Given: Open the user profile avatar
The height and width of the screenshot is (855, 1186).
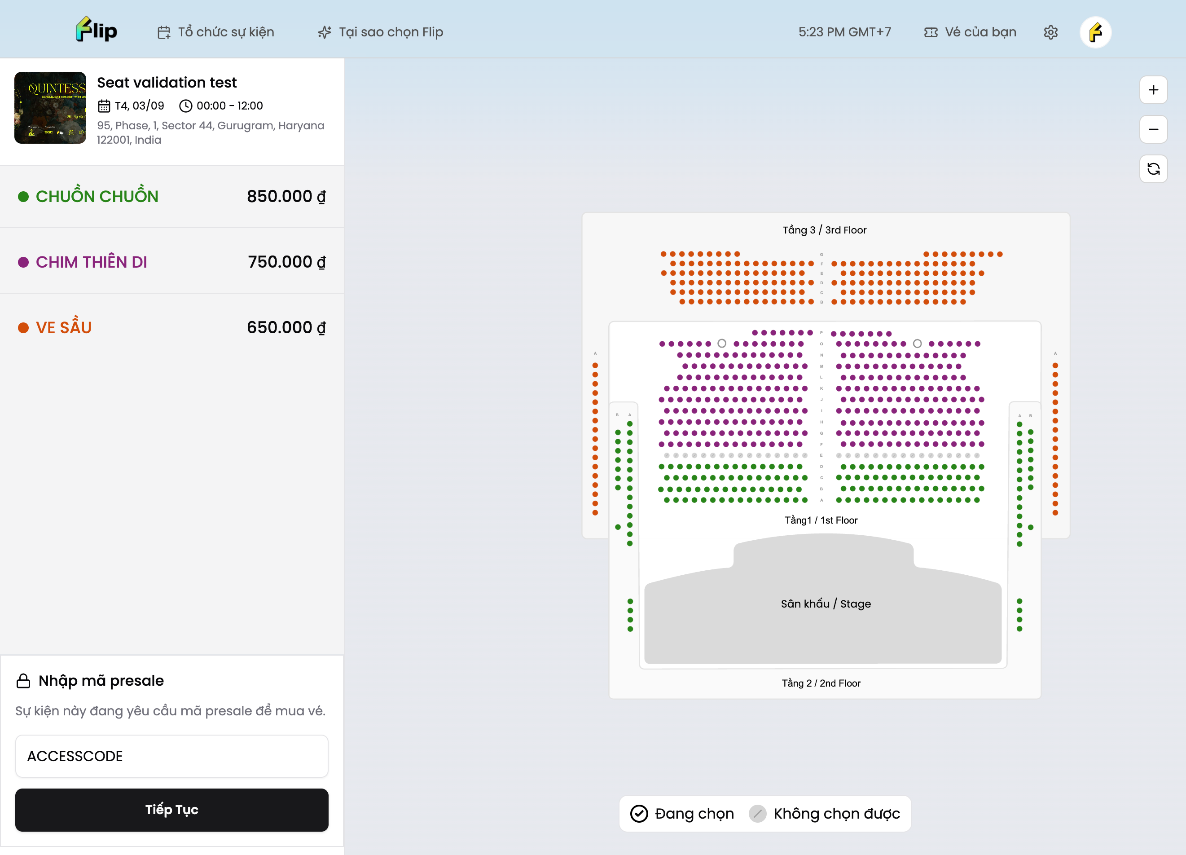Looking at the screenshot, I should click(1095, 32).
